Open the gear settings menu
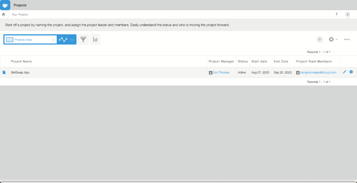 tap(333, 39)
